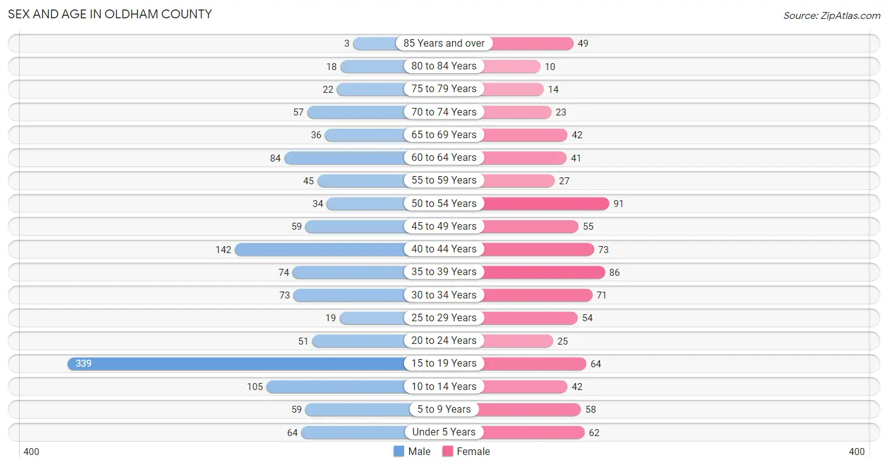Click the '60 to 64 Years' label
888x467 pixels.
[x=444, y=158]
